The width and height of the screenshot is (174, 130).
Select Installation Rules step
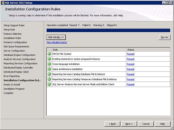point(12,38)
